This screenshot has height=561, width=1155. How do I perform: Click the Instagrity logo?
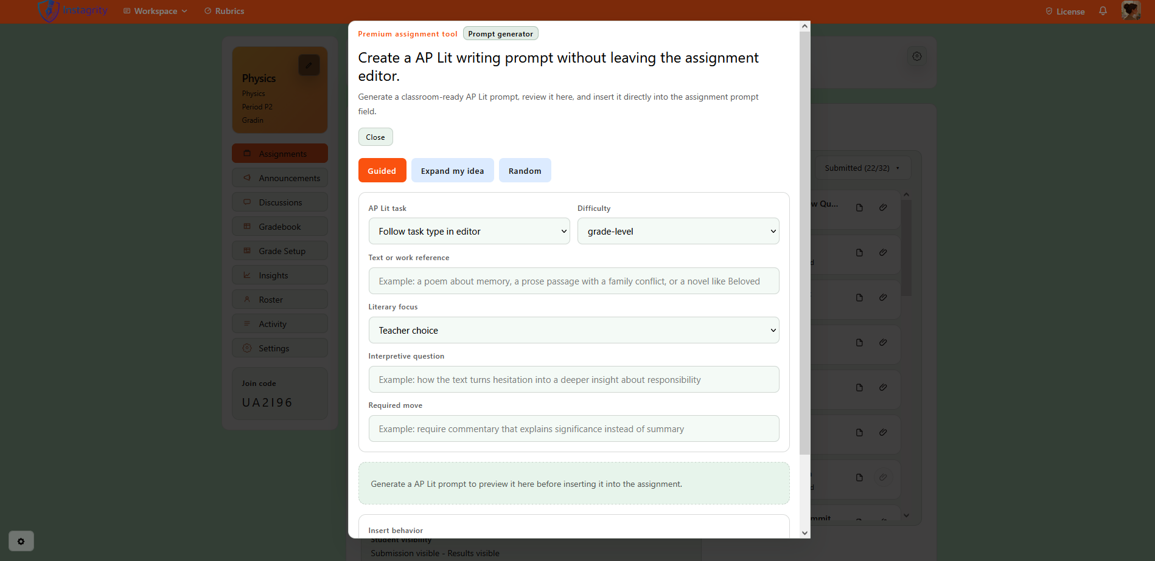(72, 11)
